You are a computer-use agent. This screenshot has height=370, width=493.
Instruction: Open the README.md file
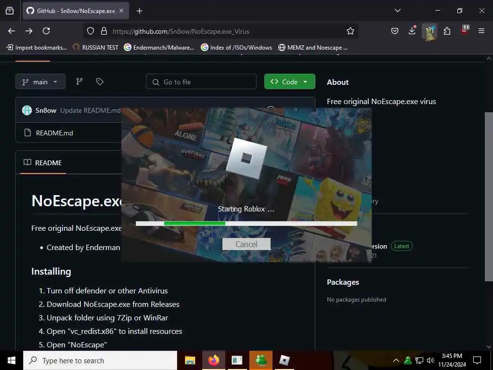[54, 133]
